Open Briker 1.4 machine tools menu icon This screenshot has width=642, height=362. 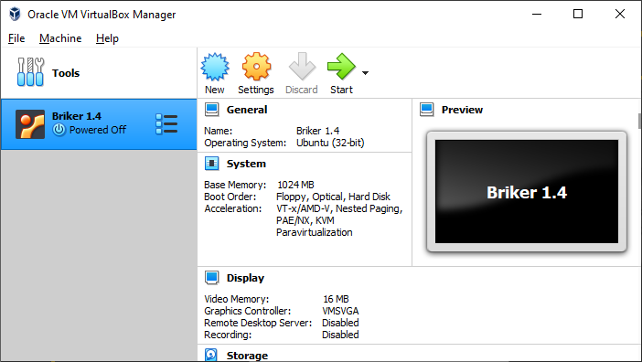(x=166, y=124)
